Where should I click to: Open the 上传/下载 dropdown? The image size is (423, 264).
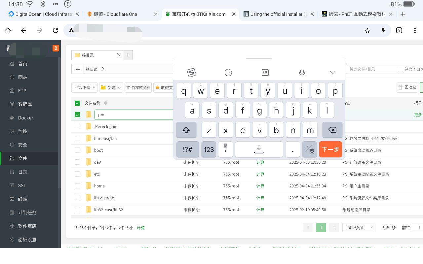click(x=84, y=87)
